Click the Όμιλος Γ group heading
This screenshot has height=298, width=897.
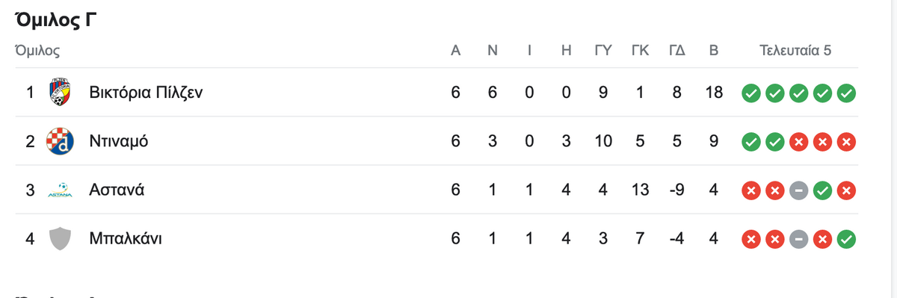click(x=57, y=19)
